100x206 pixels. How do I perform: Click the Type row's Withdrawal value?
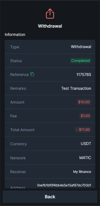coord(81,47)
